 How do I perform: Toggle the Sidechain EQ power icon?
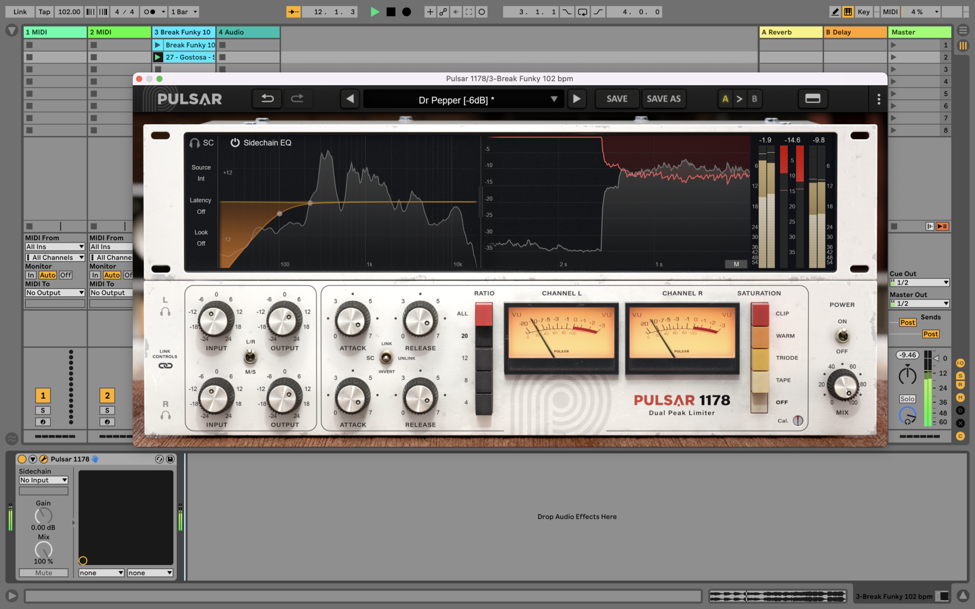click(235, 143)
